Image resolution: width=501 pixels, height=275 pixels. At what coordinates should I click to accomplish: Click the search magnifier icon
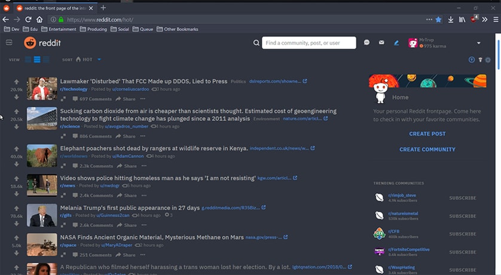point(256,43)
